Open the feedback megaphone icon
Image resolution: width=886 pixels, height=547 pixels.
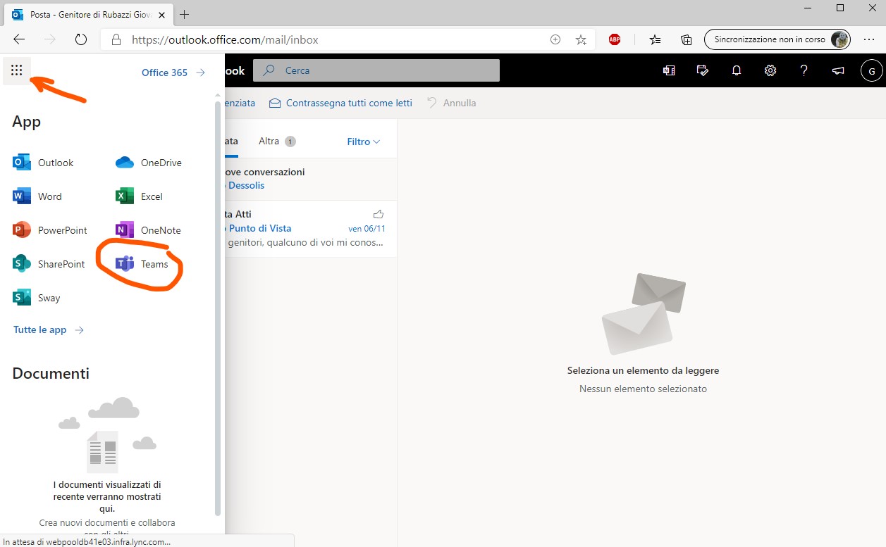838,70
